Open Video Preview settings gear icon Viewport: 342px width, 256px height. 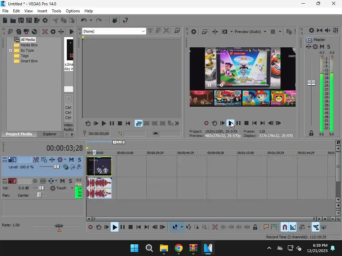(194, 32)
